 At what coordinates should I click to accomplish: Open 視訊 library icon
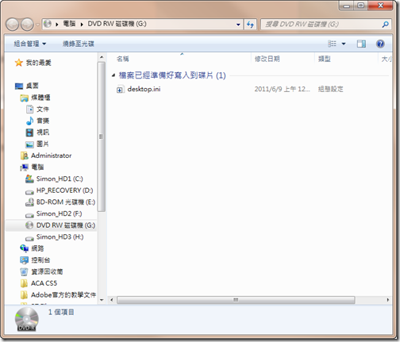(x=29, y=133)
